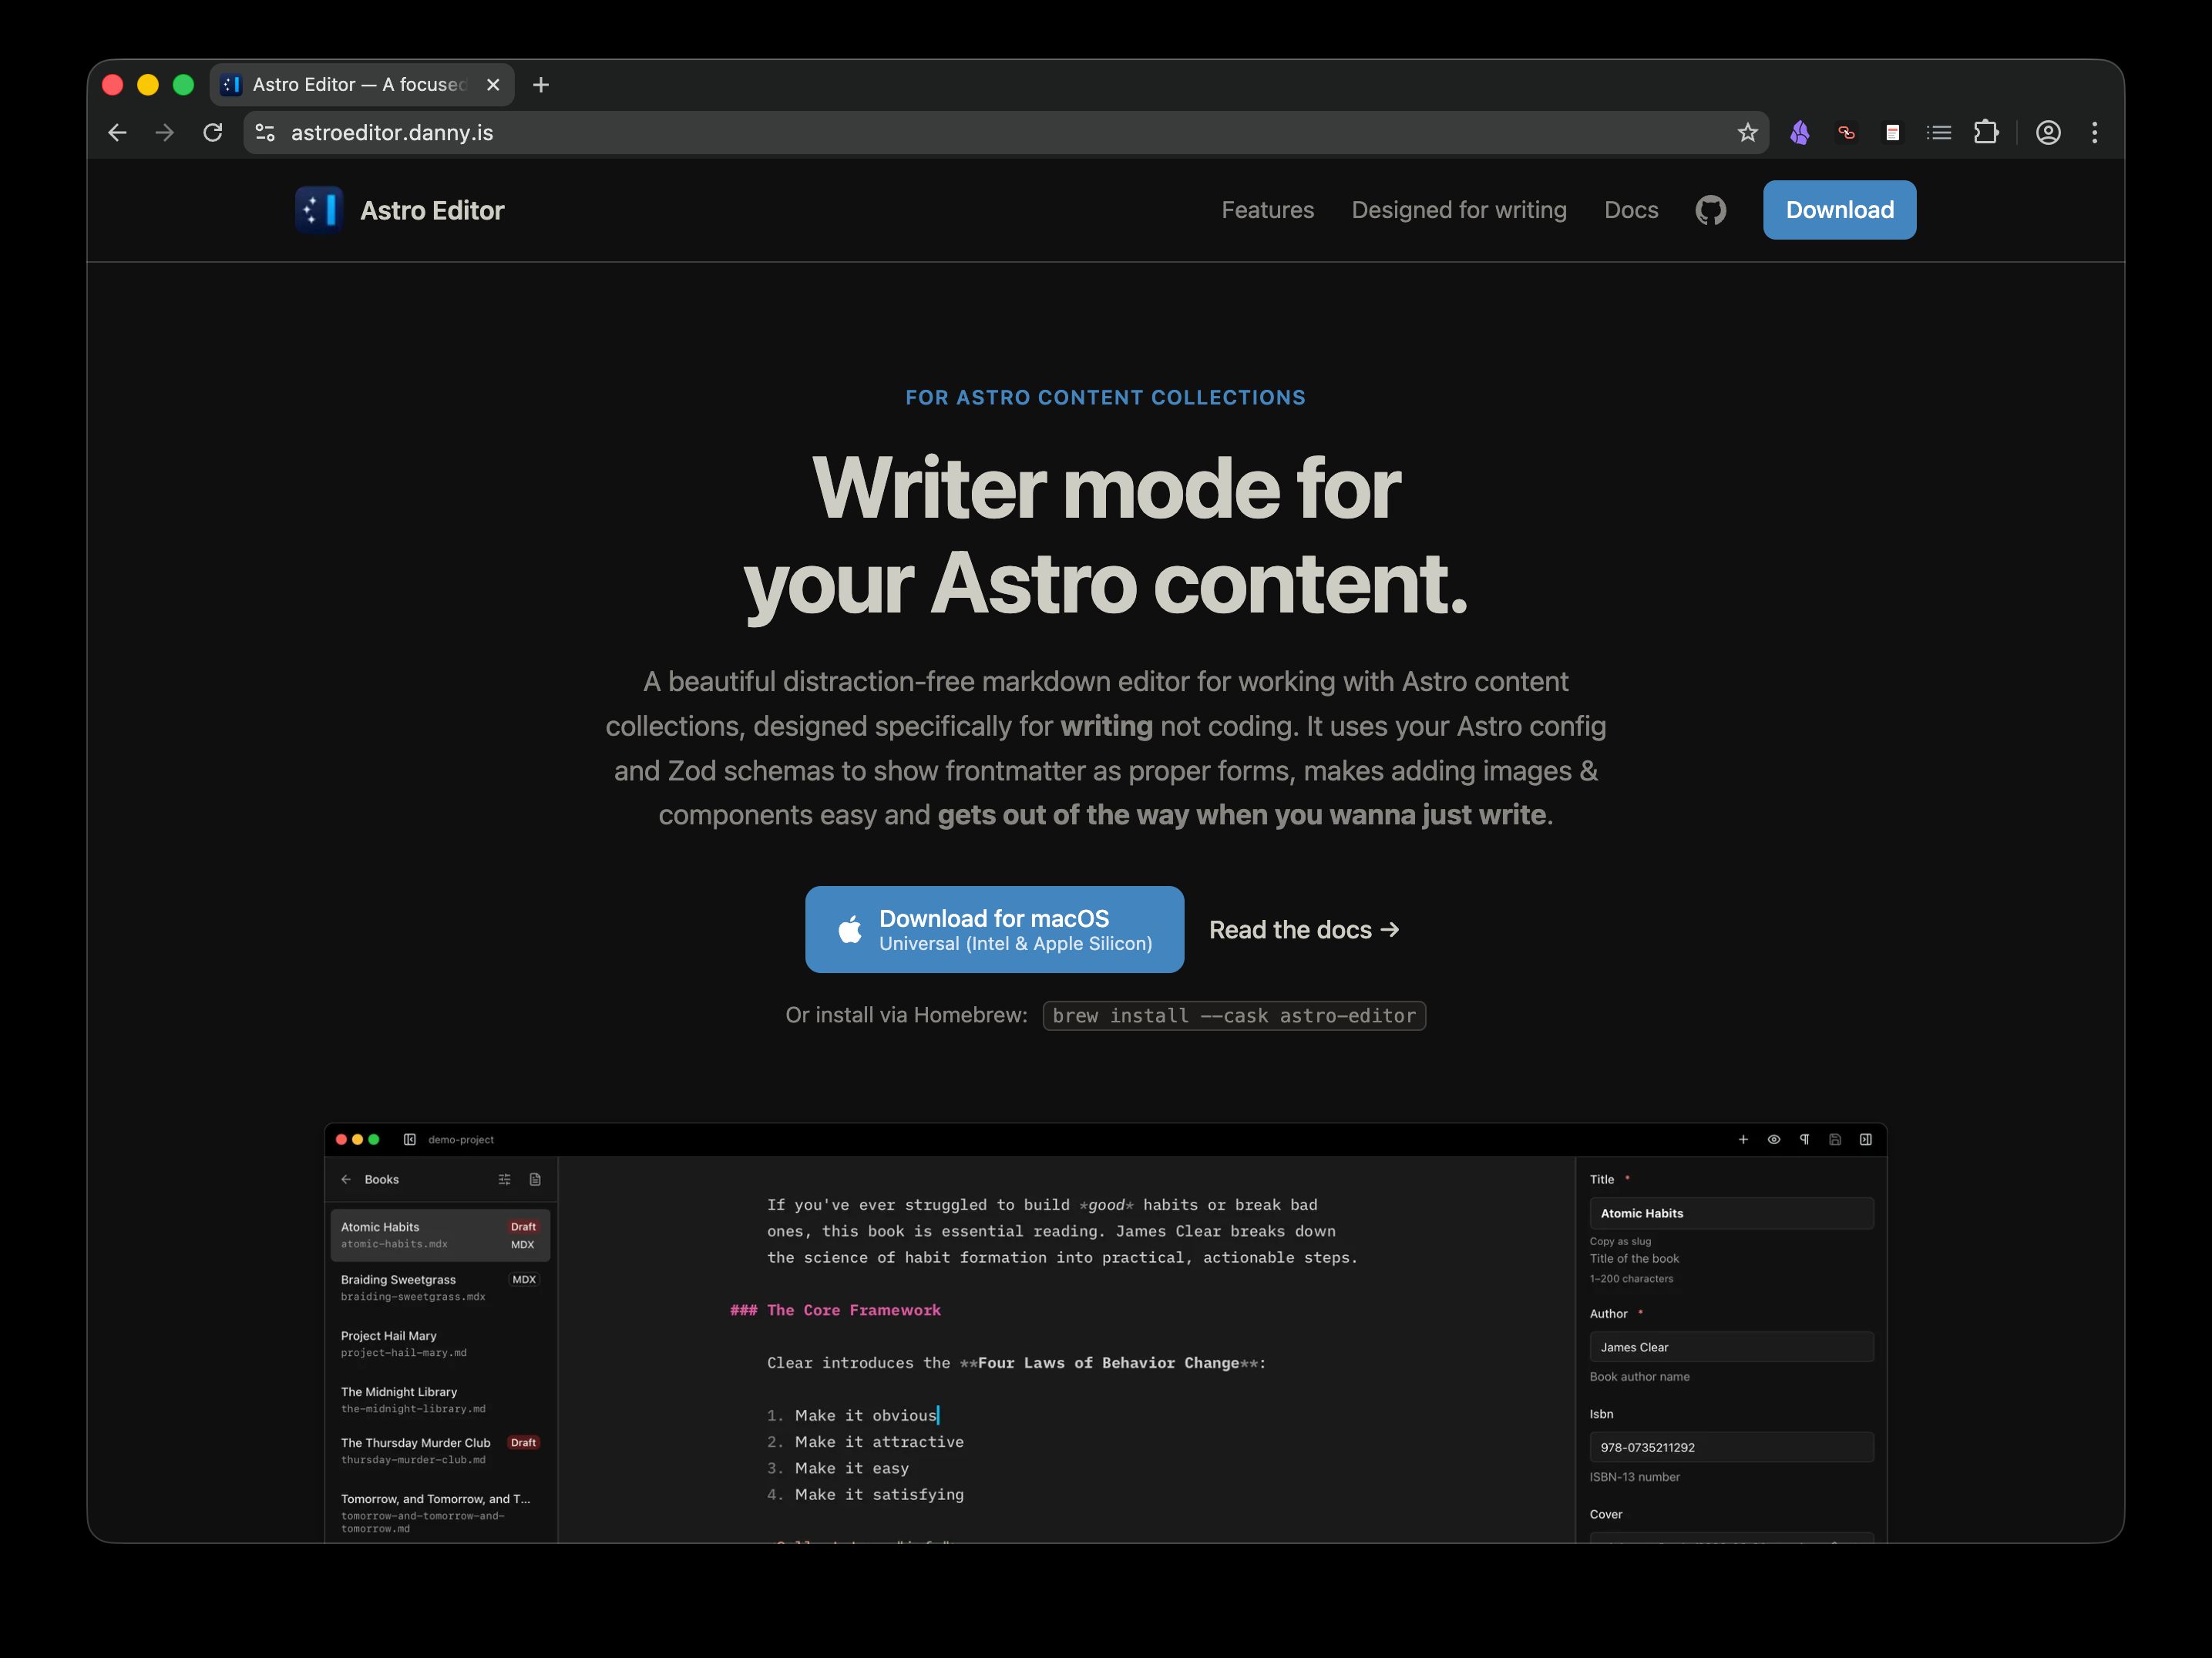Click the sidebar toggle icon near demo-project
Image resolution: width=2212 pixels, height=1658 pixels.
pyautogui.click(x=409, y=1139)
